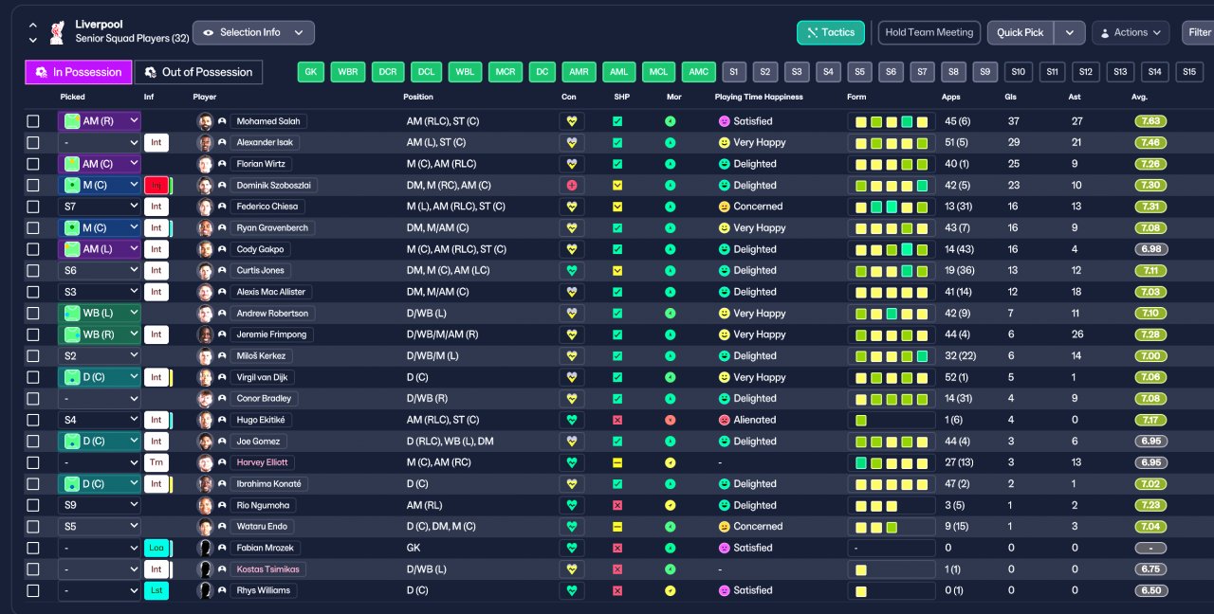Click the Quick Pick button
1214x614 pixels.
1021,32
